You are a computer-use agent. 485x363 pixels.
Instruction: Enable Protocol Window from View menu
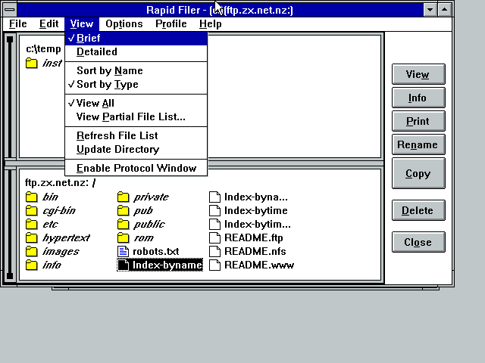pyautogui.click(x=136, y=168)
